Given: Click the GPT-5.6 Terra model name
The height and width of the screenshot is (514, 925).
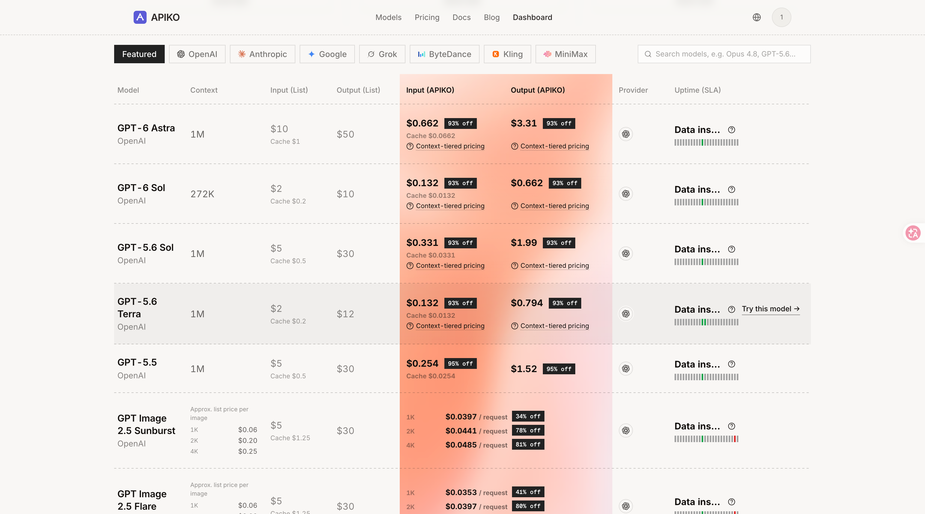Looking at the screenshot, I should tap(137, 308).
